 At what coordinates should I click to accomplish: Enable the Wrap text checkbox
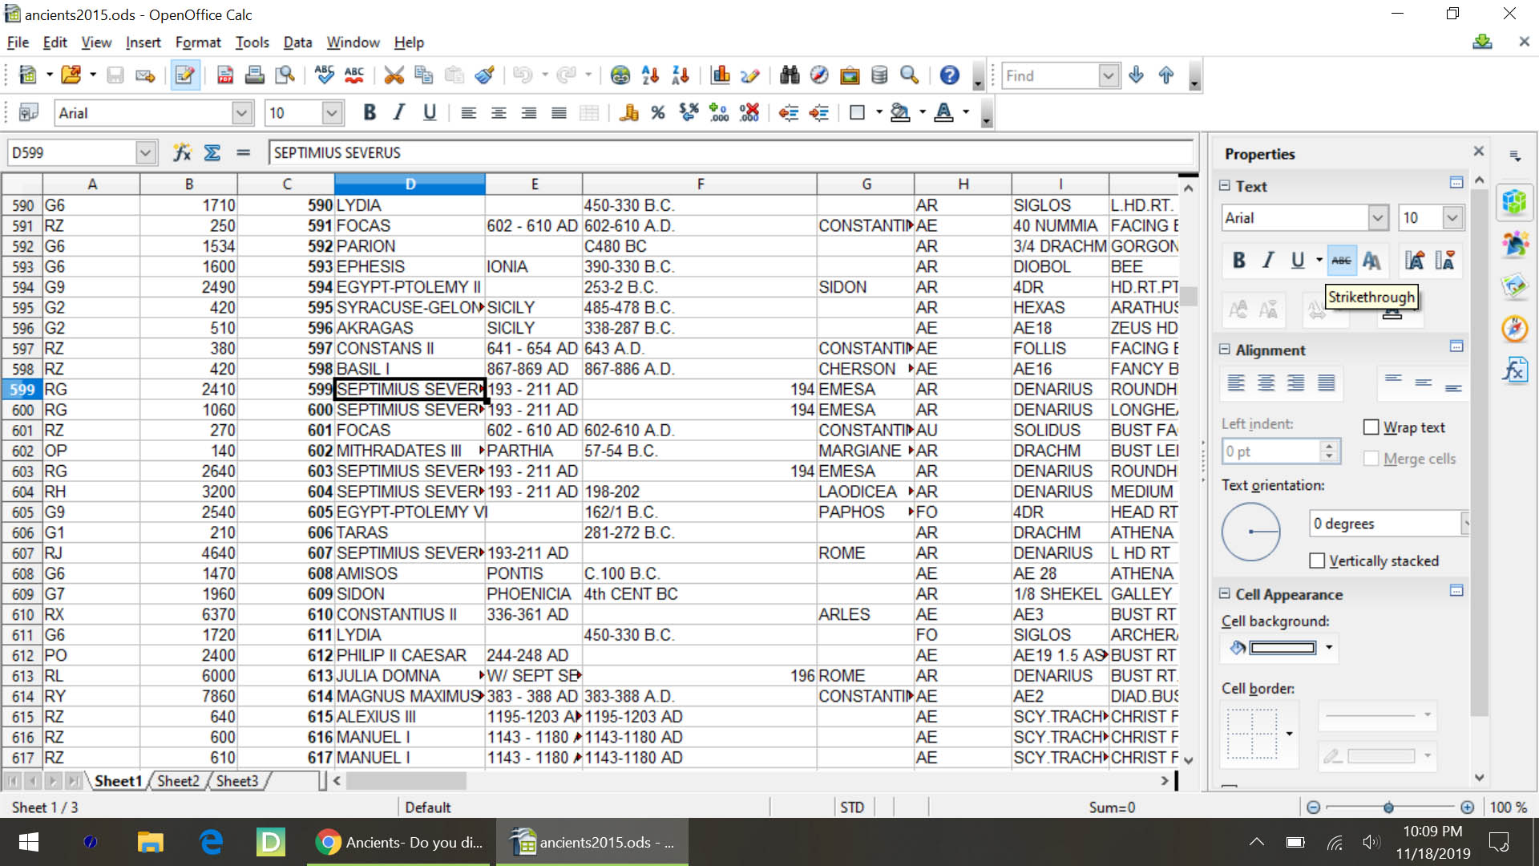[1371, 427]
